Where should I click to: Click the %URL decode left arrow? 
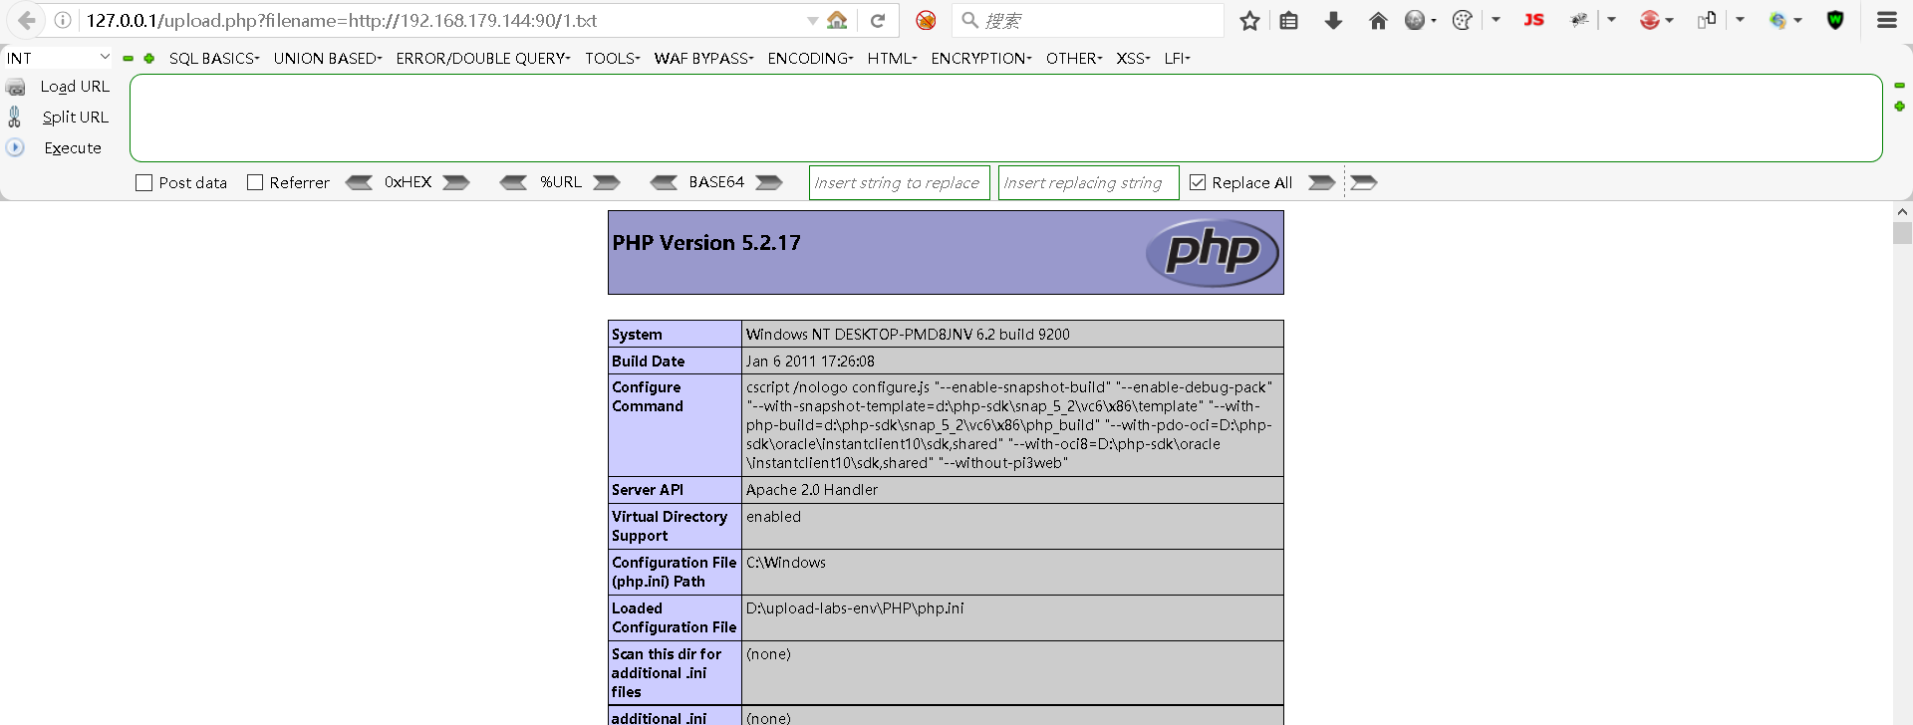point(513,182)
